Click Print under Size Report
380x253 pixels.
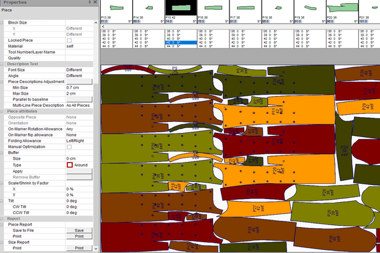point(79,248)
